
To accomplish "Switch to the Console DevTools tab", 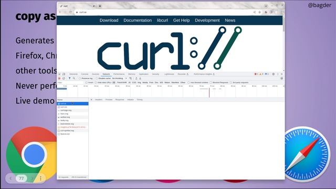I will tap(85, 74).
